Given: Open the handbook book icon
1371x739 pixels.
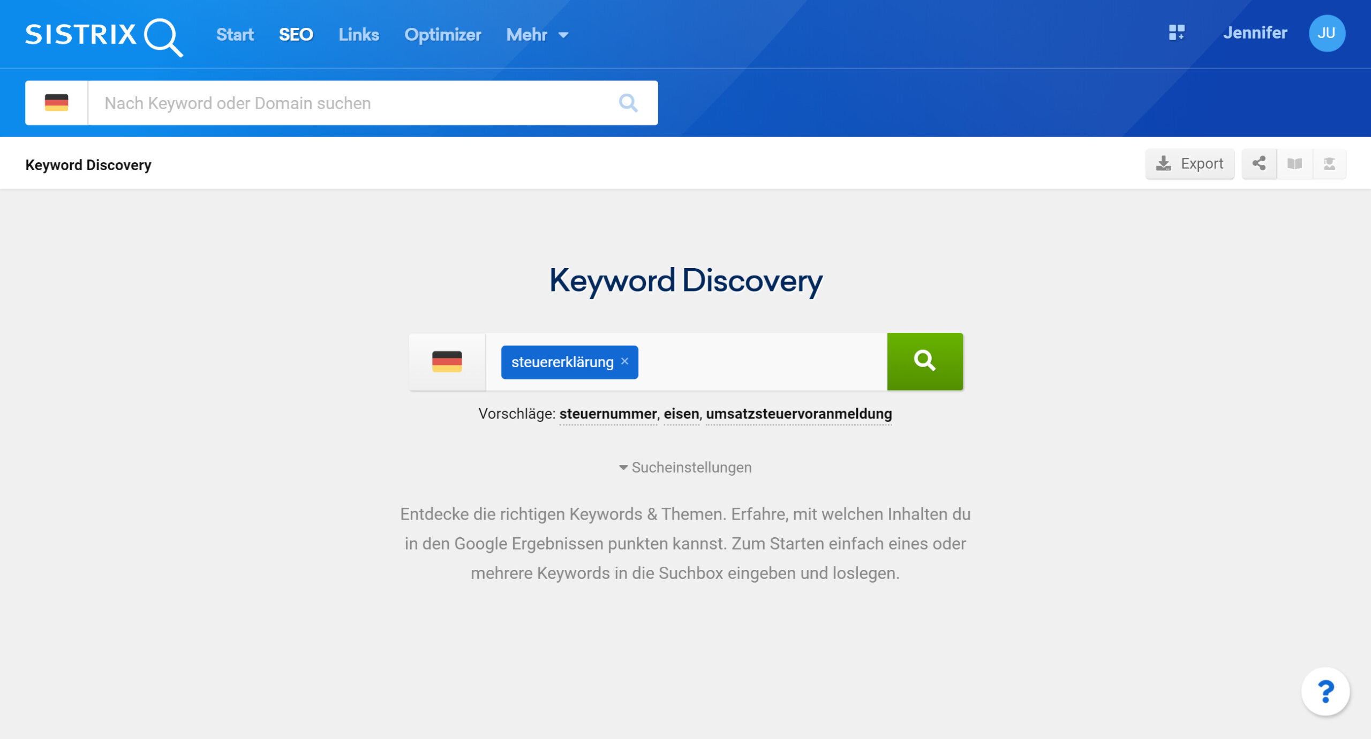Looking at the screenshot, I should (1294, 164).
